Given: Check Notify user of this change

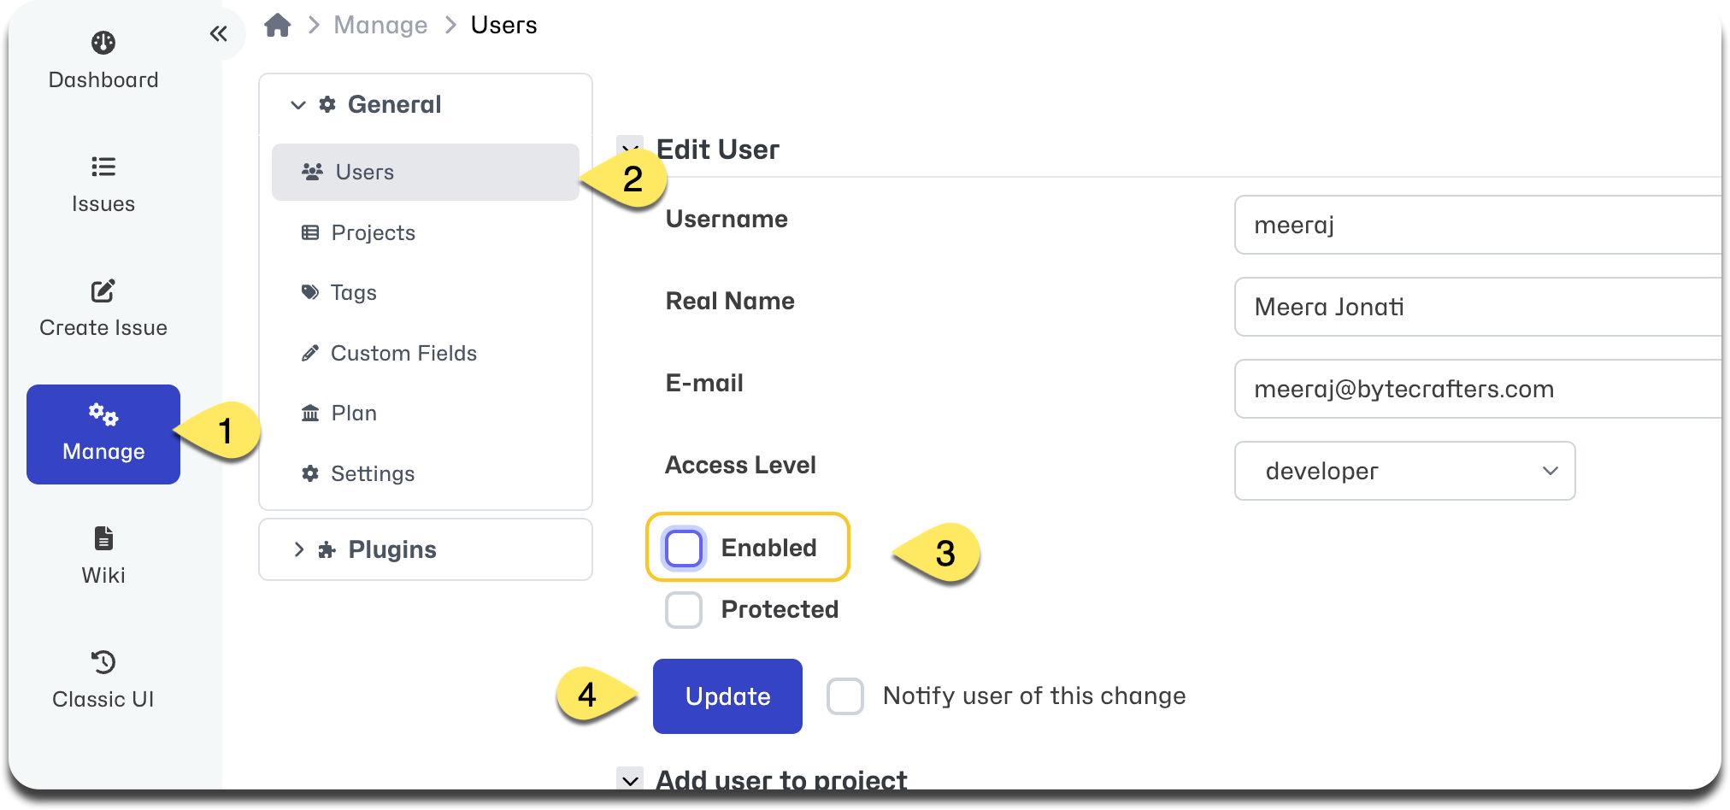Looking at the screenshot, I should coord(845,696).
